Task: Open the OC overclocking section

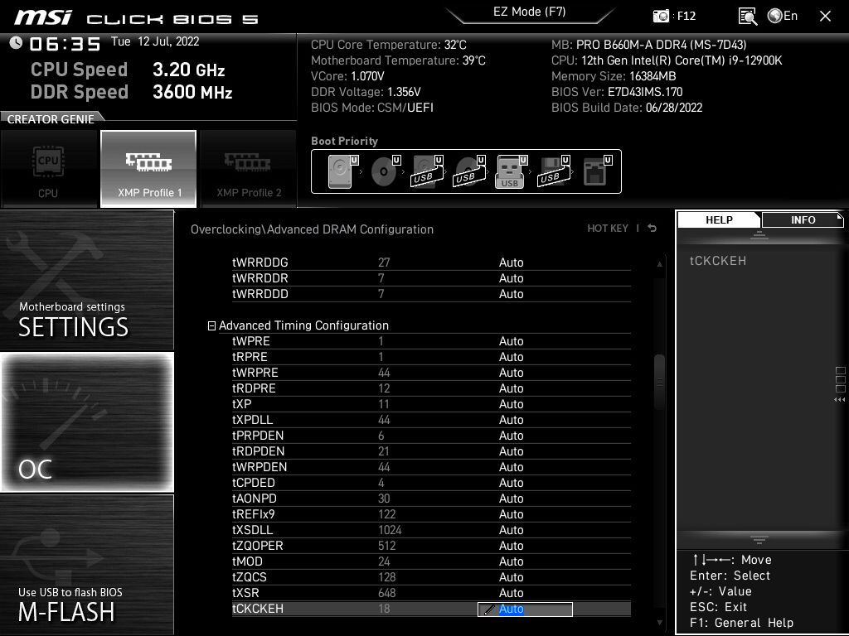Action: click(x=87, y=422)
